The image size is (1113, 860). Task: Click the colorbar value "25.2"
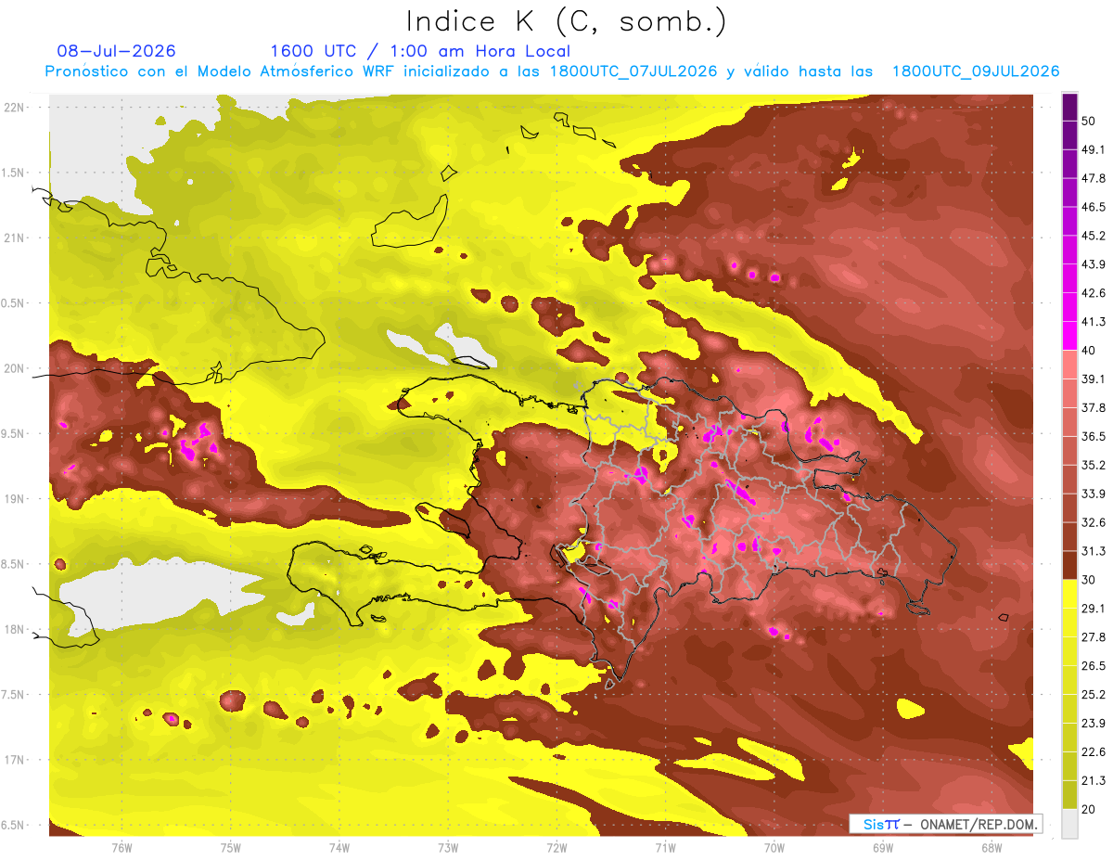(x=1094, y=694)
